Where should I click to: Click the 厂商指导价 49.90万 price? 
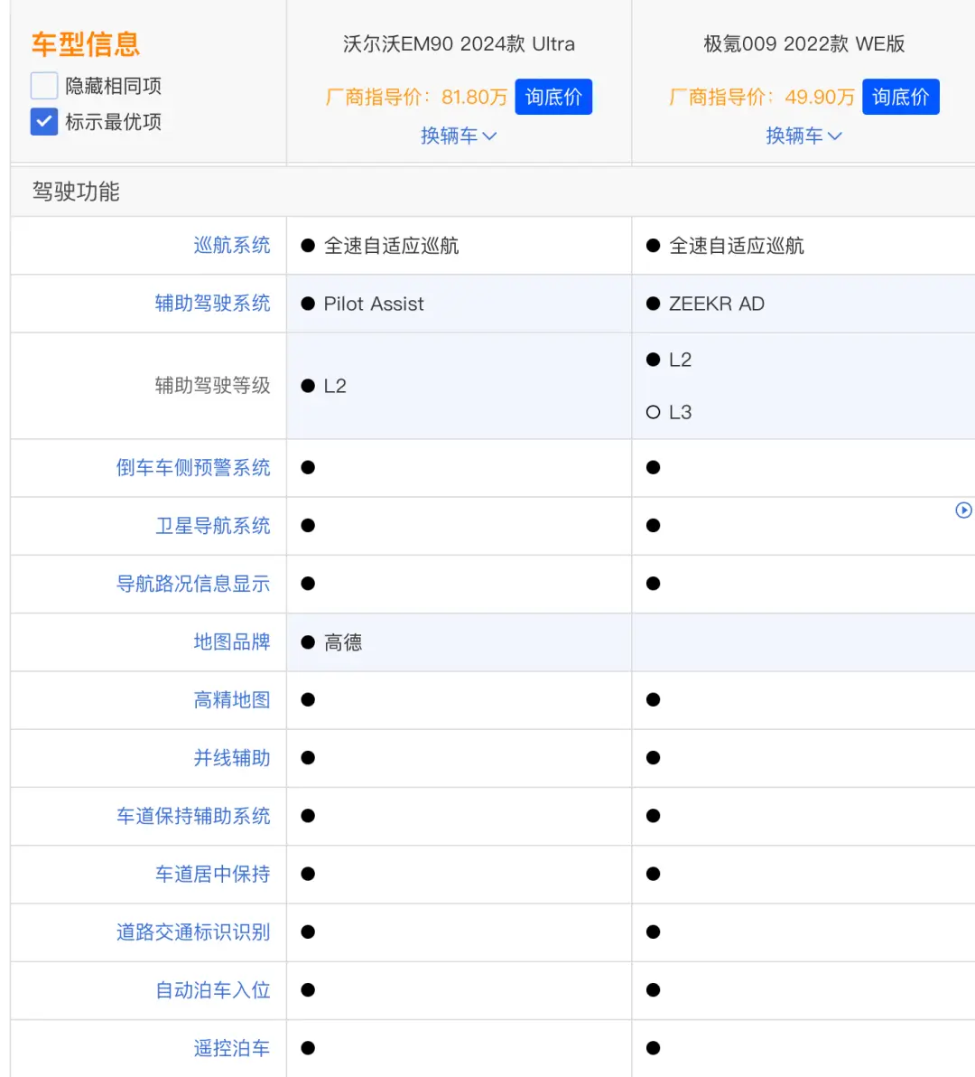pyautogui.click(x=762, y=97)
